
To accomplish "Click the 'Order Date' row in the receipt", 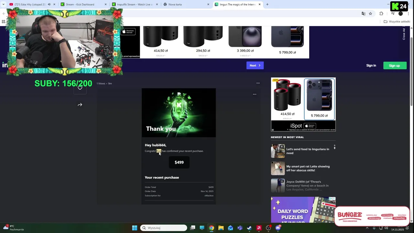I will 179,191.
